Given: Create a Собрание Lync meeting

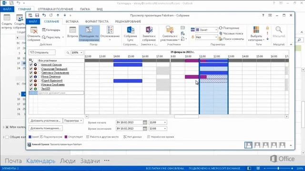Looking at the screenshot, I should pos(130,34).
